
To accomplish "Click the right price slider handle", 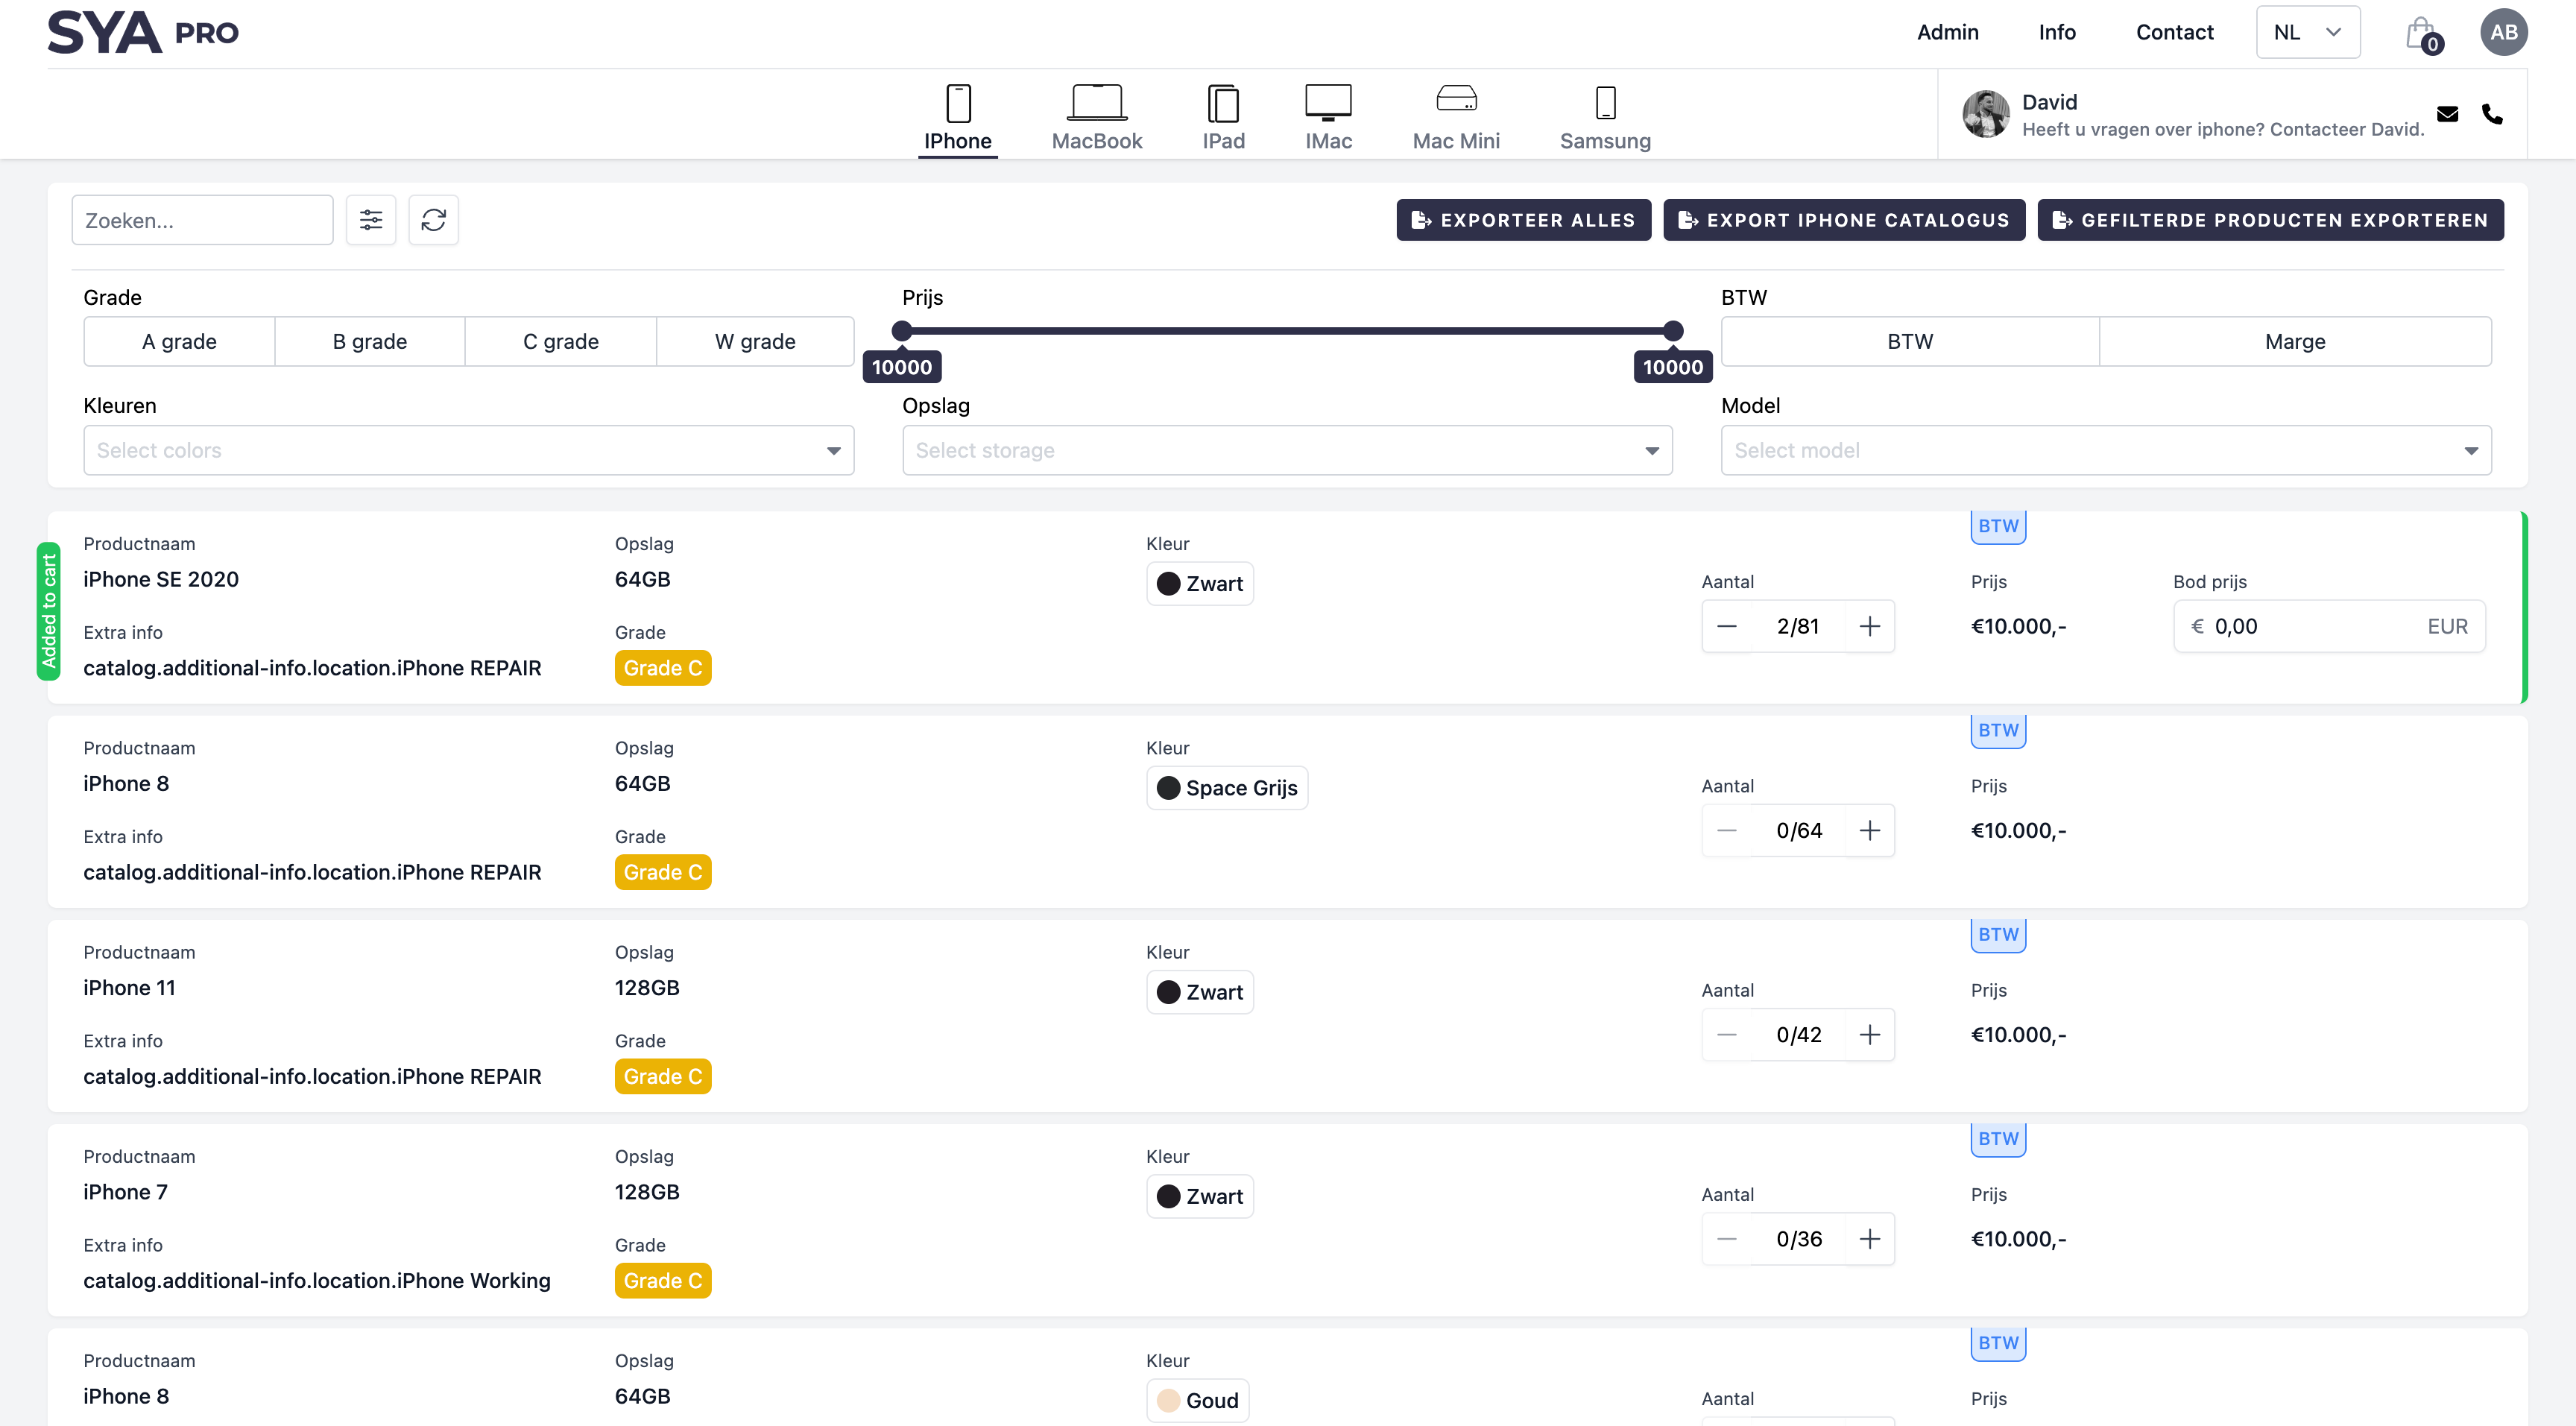I will pos(1673,330).
